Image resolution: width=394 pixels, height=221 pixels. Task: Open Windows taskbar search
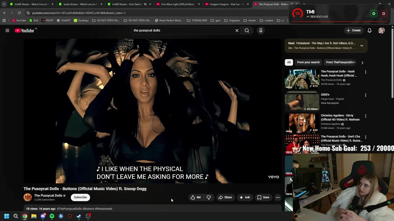[16, 216]
